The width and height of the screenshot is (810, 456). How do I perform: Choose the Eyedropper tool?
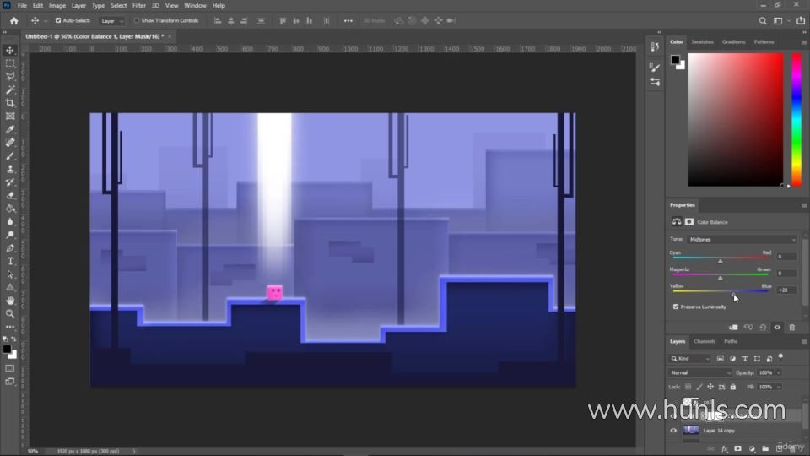[10, 129]
